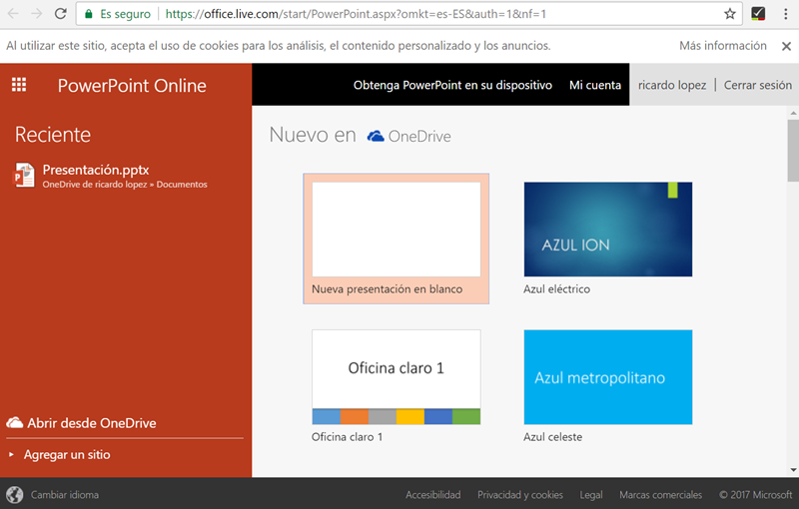The height and width of the screenshot is (509, 799).
Task: Click Abrir desde OneDrive
Action: [x=92, y=423]
